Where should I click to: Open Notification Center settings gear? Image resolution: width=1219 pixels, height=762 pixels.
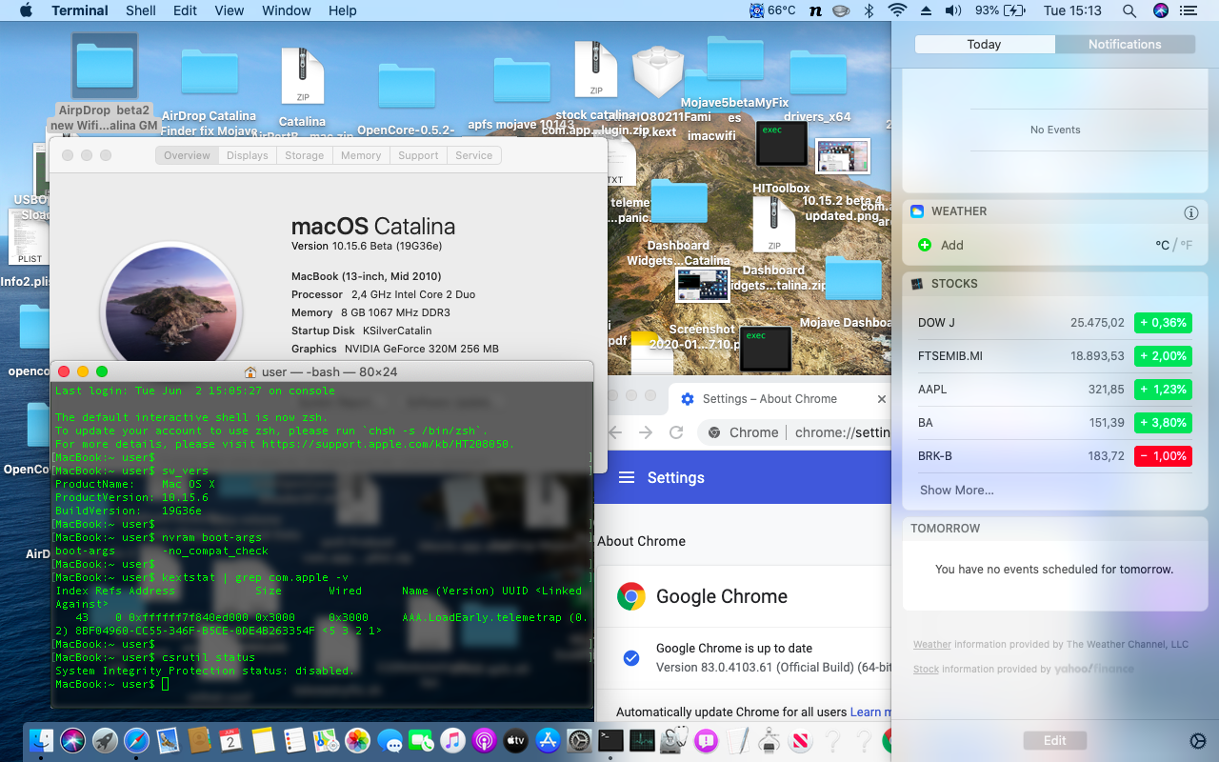[1198, 741]
